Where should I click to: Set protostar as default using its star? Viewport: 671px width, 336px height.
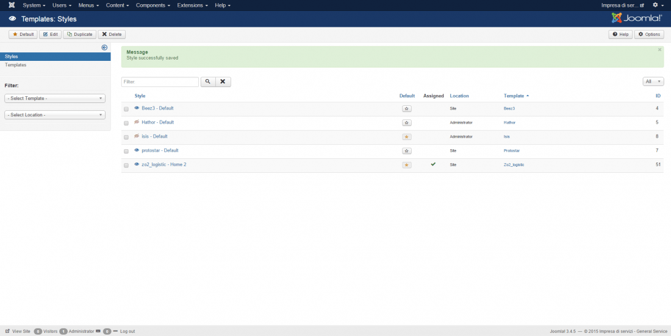pos(407,151)
